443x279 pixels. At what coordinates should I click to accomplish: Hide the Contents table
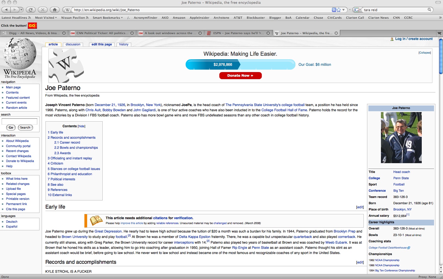tap(81, 126)
